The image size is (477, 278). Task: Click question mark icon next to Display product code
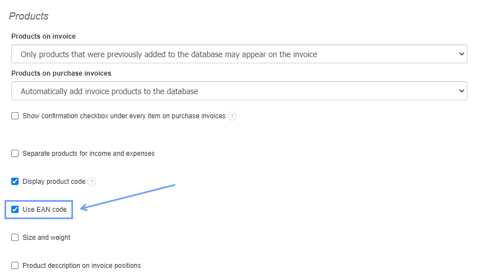tap(92, 182)
